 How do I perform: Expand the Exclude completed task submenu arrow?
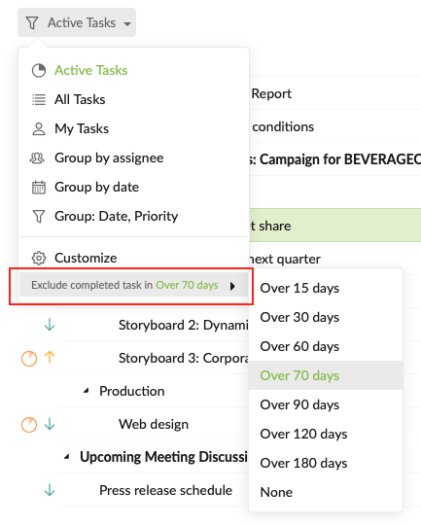point(232,286)
